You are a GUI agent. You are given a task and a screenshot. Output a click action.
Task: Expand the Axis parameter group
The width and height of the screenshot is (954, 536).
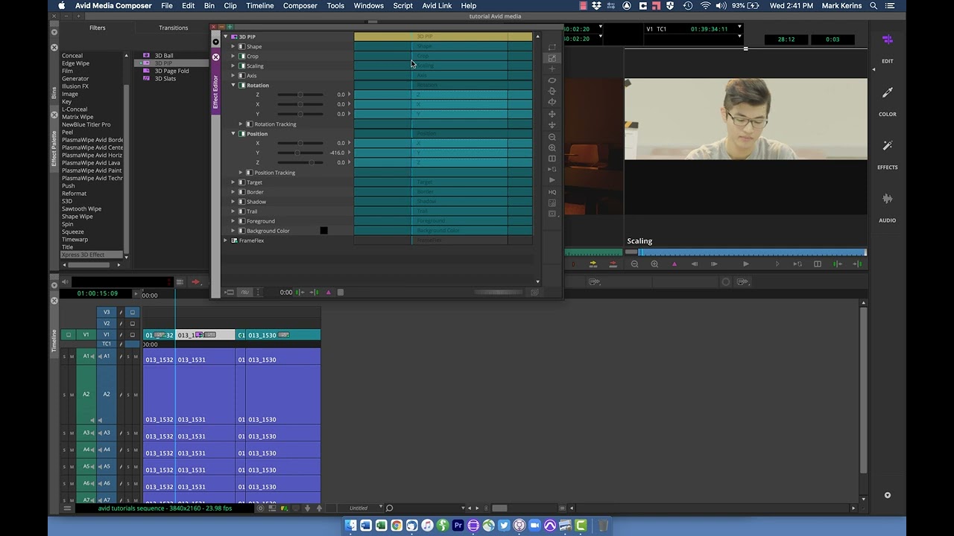coord(233,76)
